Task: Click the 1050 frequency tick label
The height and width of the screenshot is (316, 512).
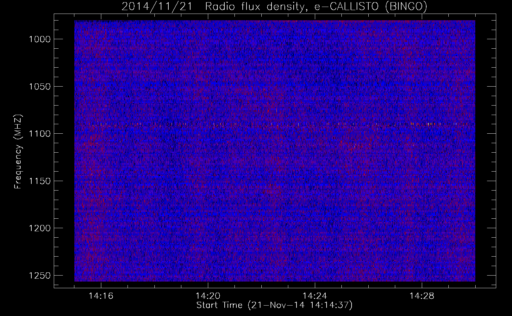Action: pos(40,87)
